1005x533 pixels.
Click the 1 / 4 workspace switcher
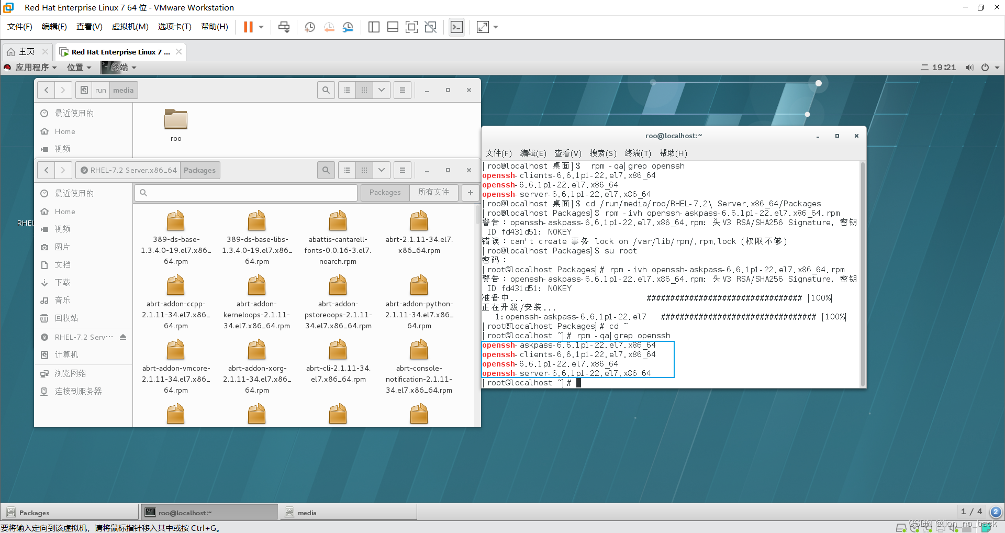(971, 512)
